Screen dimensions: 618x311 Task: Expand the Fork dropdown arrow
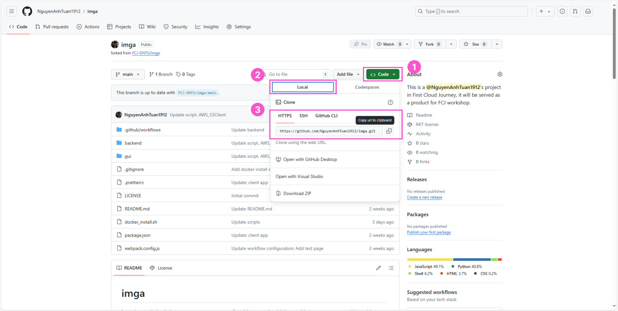[x=451, y=44]
